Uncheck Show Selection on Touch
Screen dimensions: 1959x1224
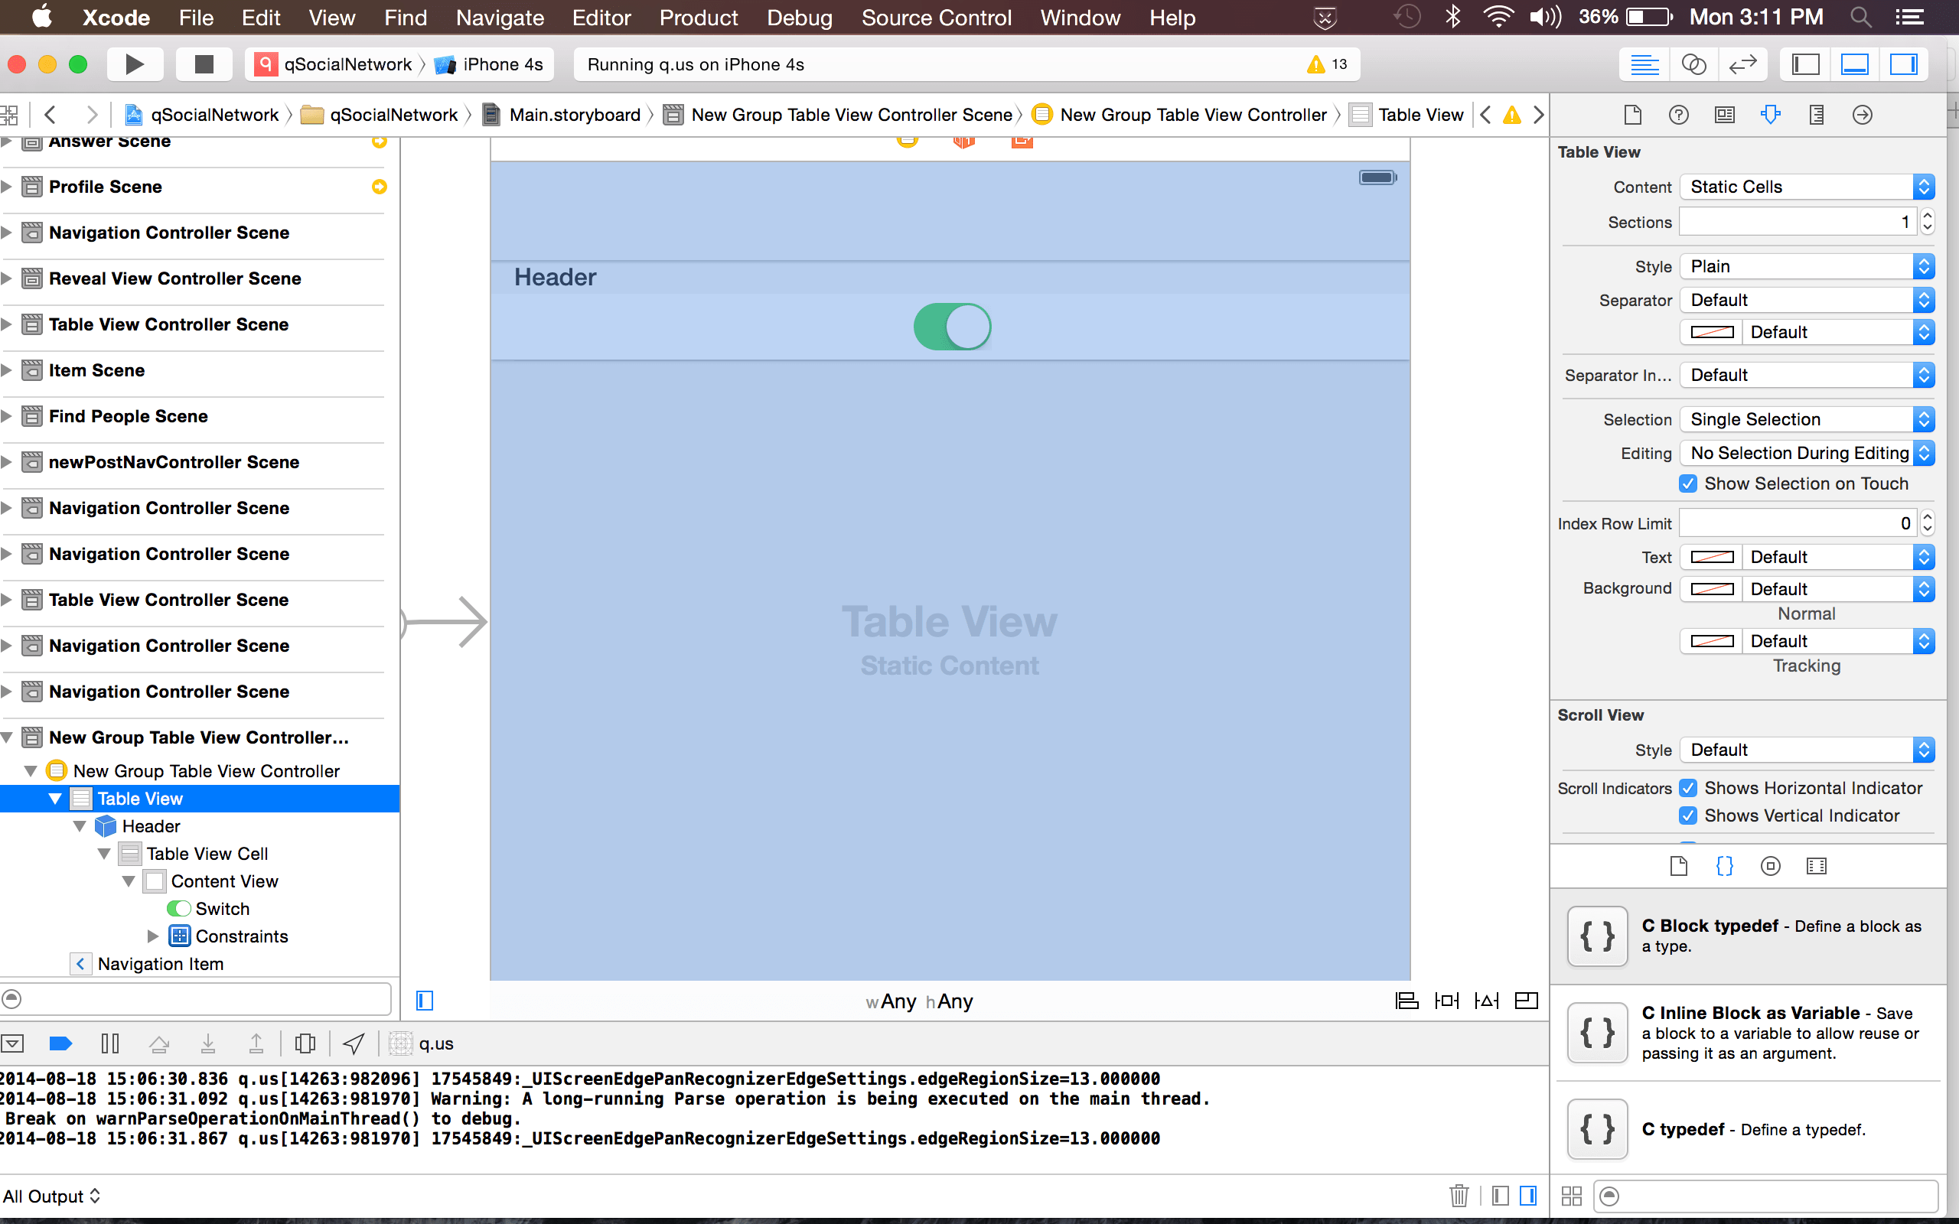pos(1689,483)
